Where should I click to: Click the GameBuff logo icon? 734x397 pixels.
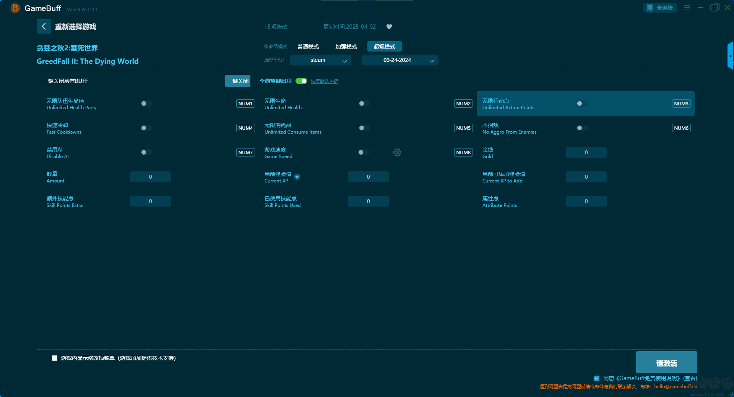click(15, 8)
